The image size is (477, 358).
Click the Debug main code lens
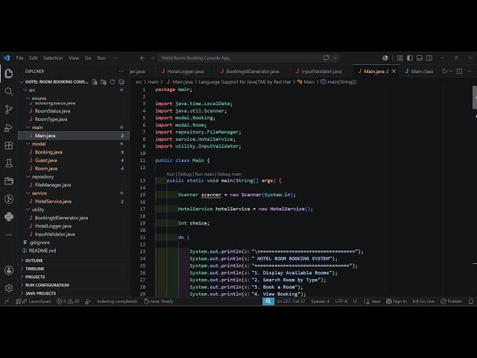coord(229,174)
